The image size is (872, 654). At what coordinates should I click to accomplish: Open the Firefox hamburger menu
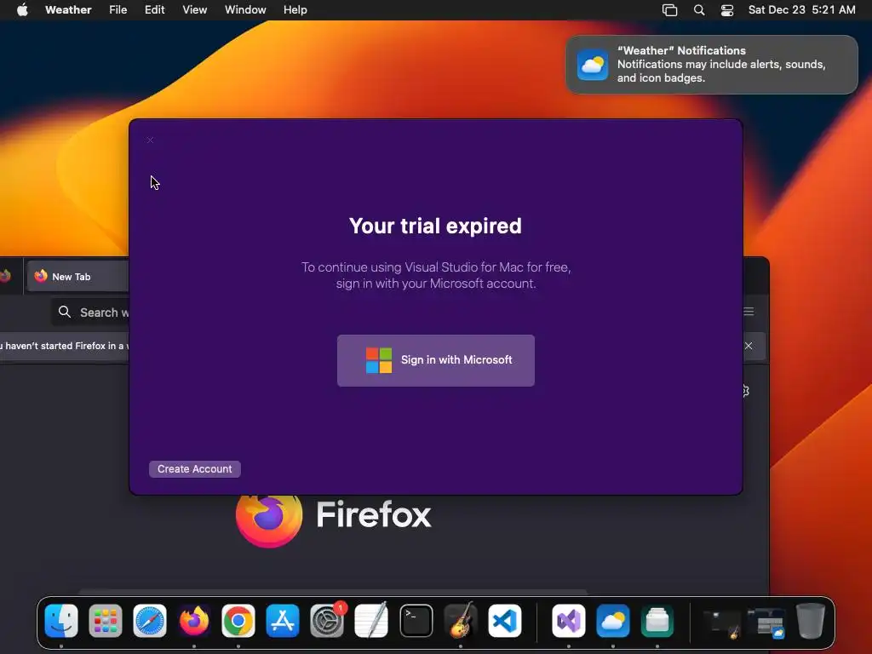tap(749, 312)
